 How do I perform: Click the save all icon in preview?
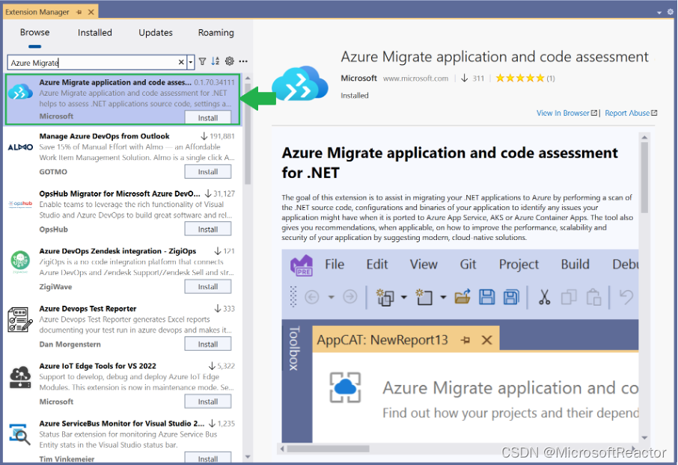click(x=510, y=298)
